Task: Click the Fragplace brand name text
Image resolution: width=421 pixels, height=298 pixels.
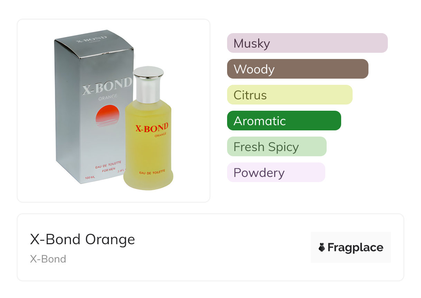Action: [x=355, y=247]
